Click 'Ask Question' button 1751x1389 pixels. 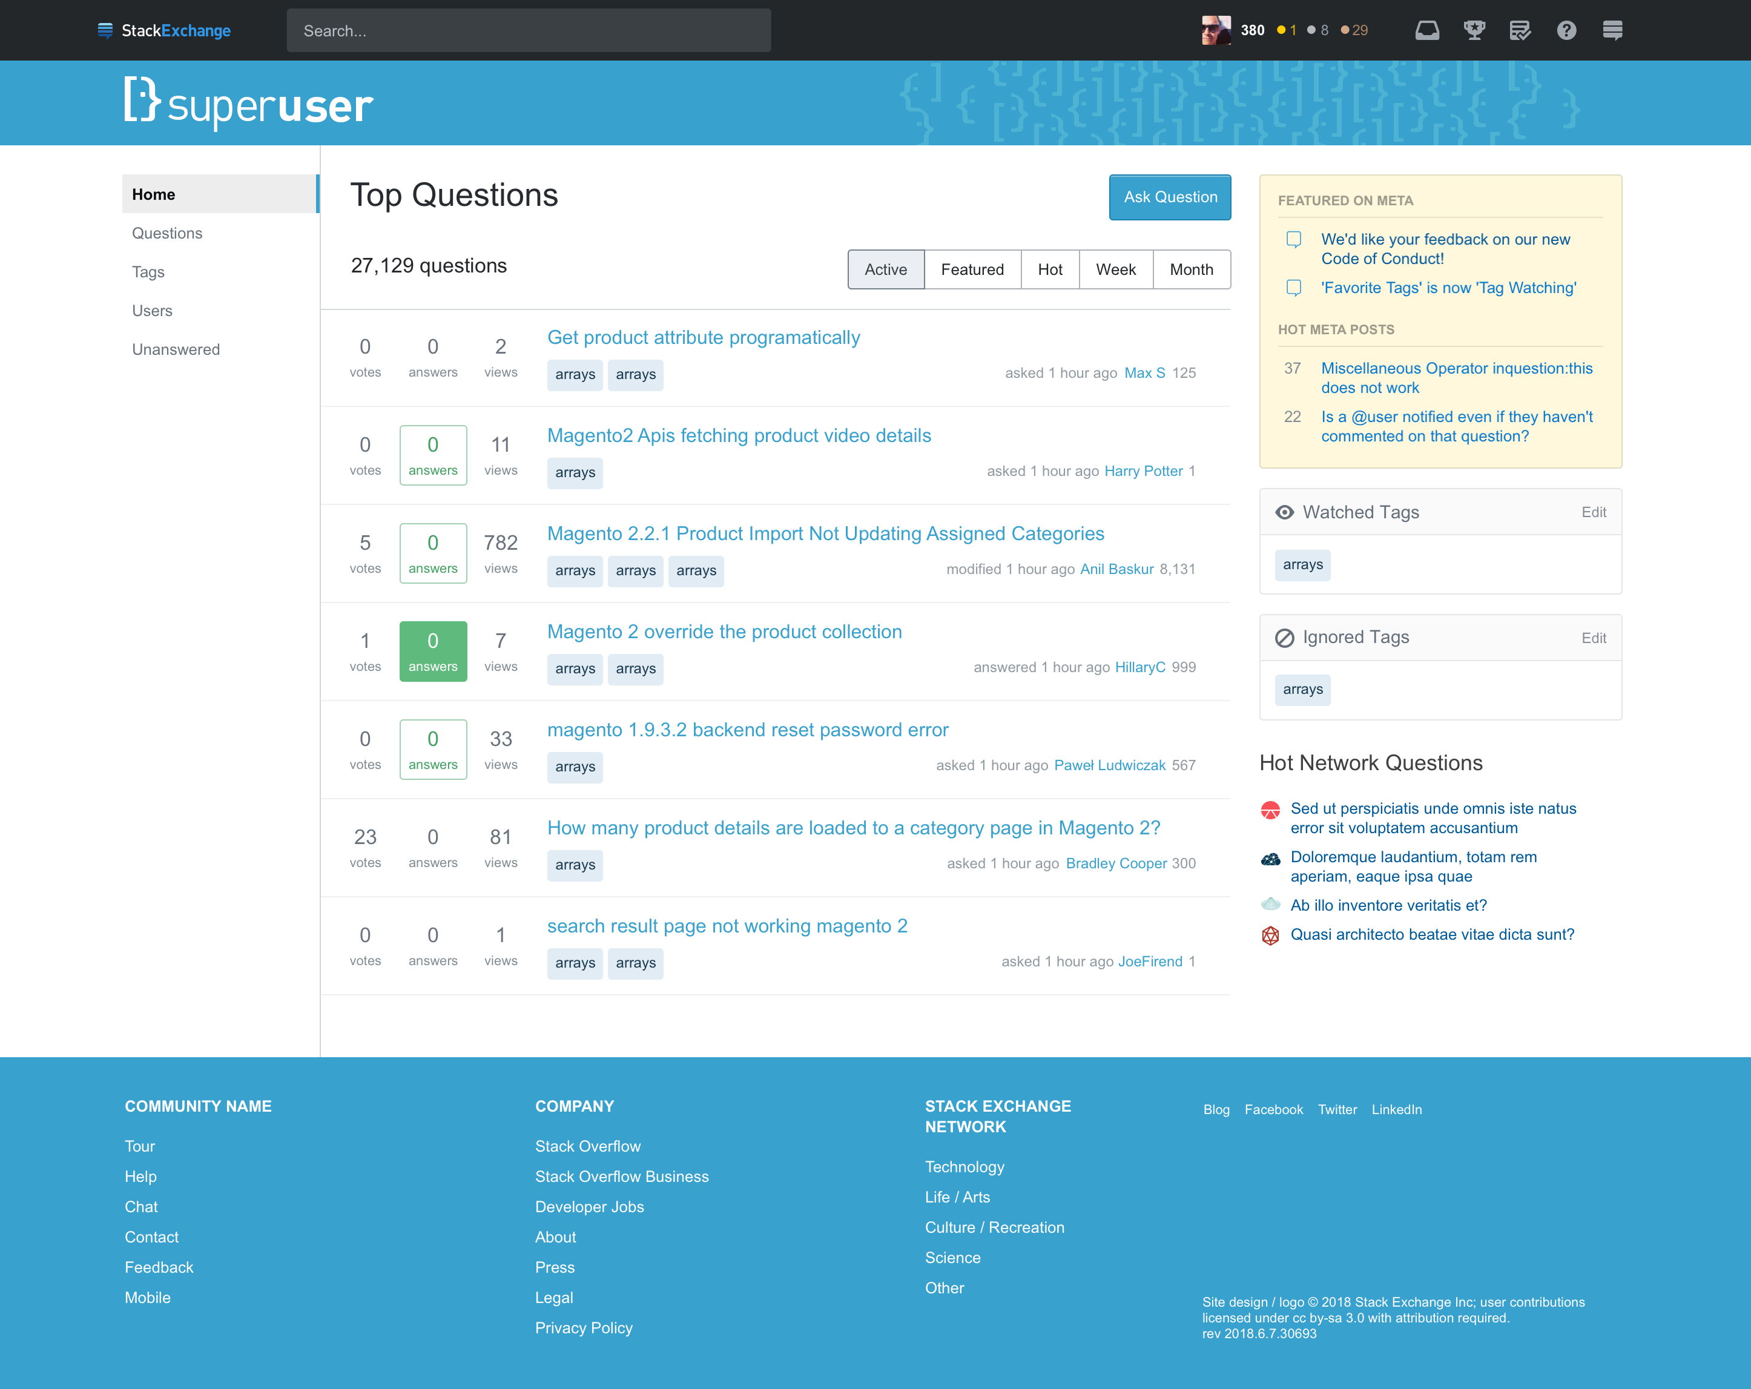click(1169, 197)
